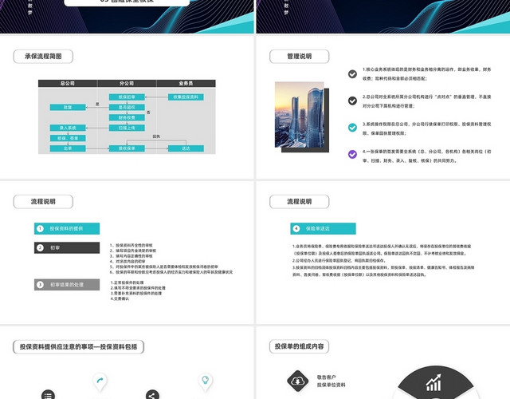The height and width of the screenshot is (399, 510).
Task: Click the 投保资料的提供 teal step bar
Action: (x=67, y=229)
